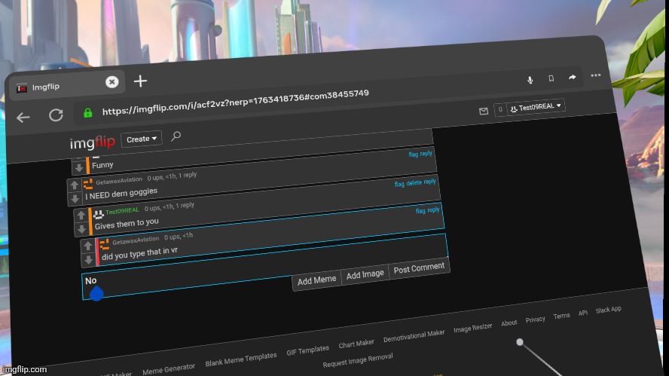Go back using the browser back arrow
The image size is (669, 376).
[x=23, y=118]
